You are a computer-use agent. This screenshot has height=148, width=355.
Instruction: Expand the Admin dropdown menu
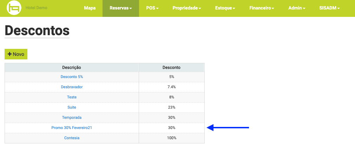click(297, 8)
